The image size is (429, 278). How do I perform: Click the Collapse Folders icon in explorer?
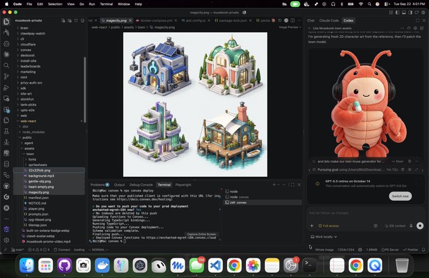point(83,21)
